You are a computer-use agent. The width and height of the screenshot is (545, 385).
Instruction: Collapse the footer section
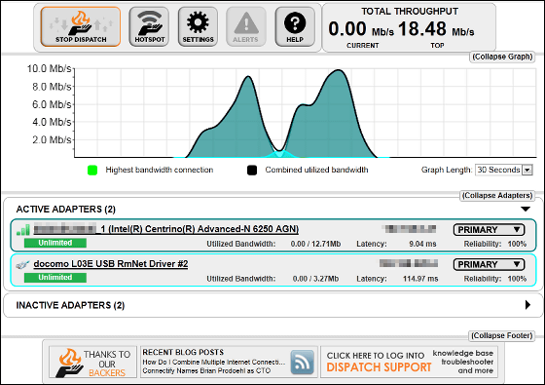tap(502, 336)
